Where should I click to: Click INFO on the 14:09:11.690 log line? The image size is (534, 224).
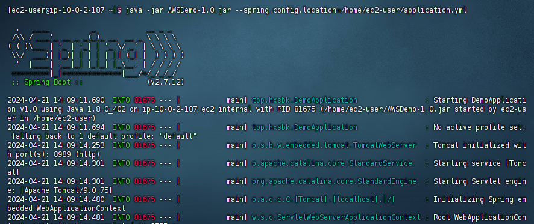pyautogui.click(x=121, y=100)
